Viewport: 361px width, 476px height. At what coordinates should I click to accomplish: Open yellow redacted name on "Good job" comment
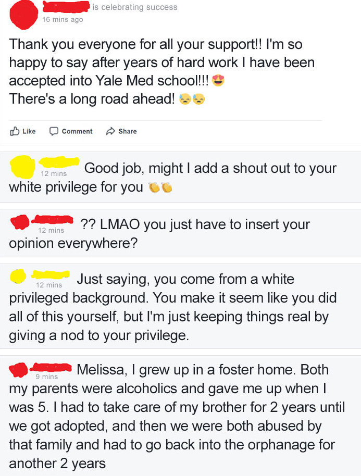pyautogui.click(x=59, y=162)
